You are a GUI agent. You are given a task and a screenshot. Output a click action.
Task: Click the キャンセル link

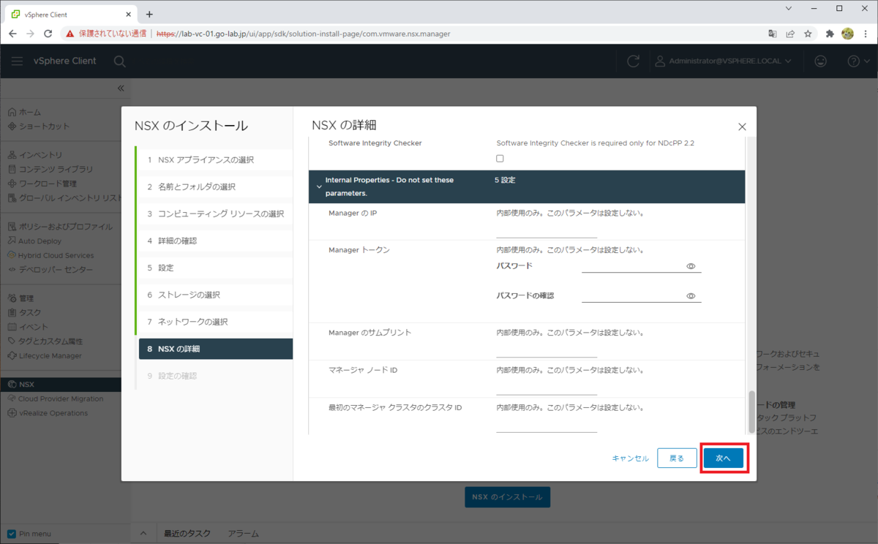630,458
